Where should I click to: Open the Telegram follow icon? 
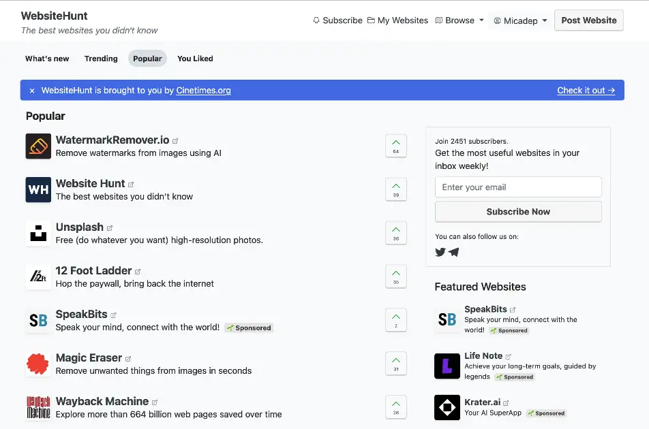[x=453, y=252]
